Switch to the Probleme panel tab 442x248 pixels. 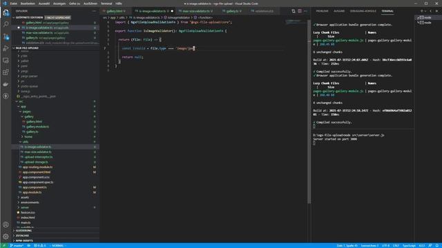[x=322, y=11]
